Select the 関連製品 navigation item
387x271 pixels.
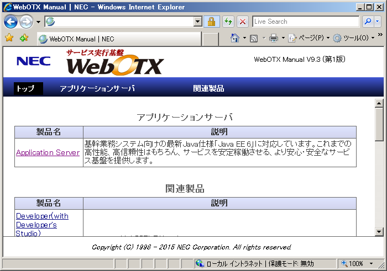(x=208, y=88)
